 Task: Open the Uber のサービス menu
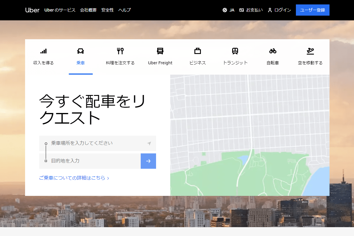pos(60,10)
